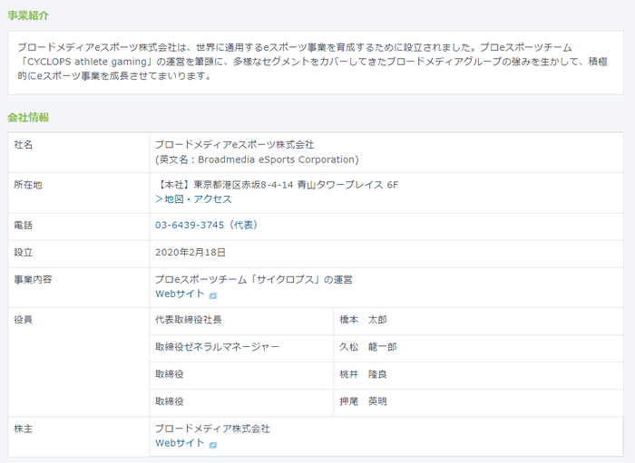Screen dimensions: 635x463
Task: Open Webサイト link under 株主
Action: coord(180,443)
